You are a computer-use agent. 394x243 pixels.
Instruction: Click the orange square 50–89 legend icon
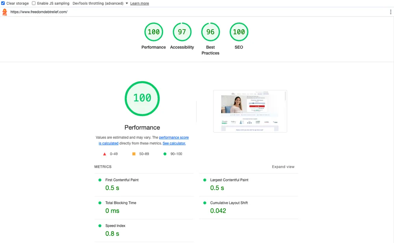coord(134,154)
